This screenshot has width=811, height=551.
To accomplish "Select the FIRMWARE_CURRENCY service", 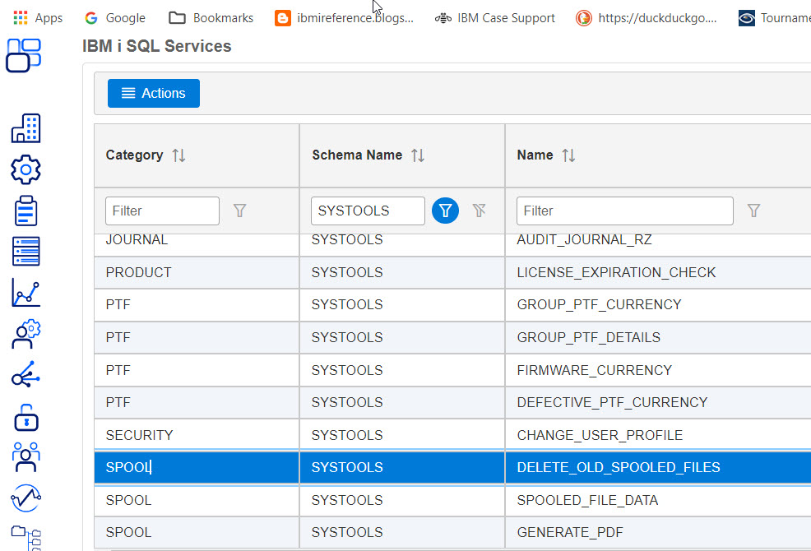I will 595,370.
